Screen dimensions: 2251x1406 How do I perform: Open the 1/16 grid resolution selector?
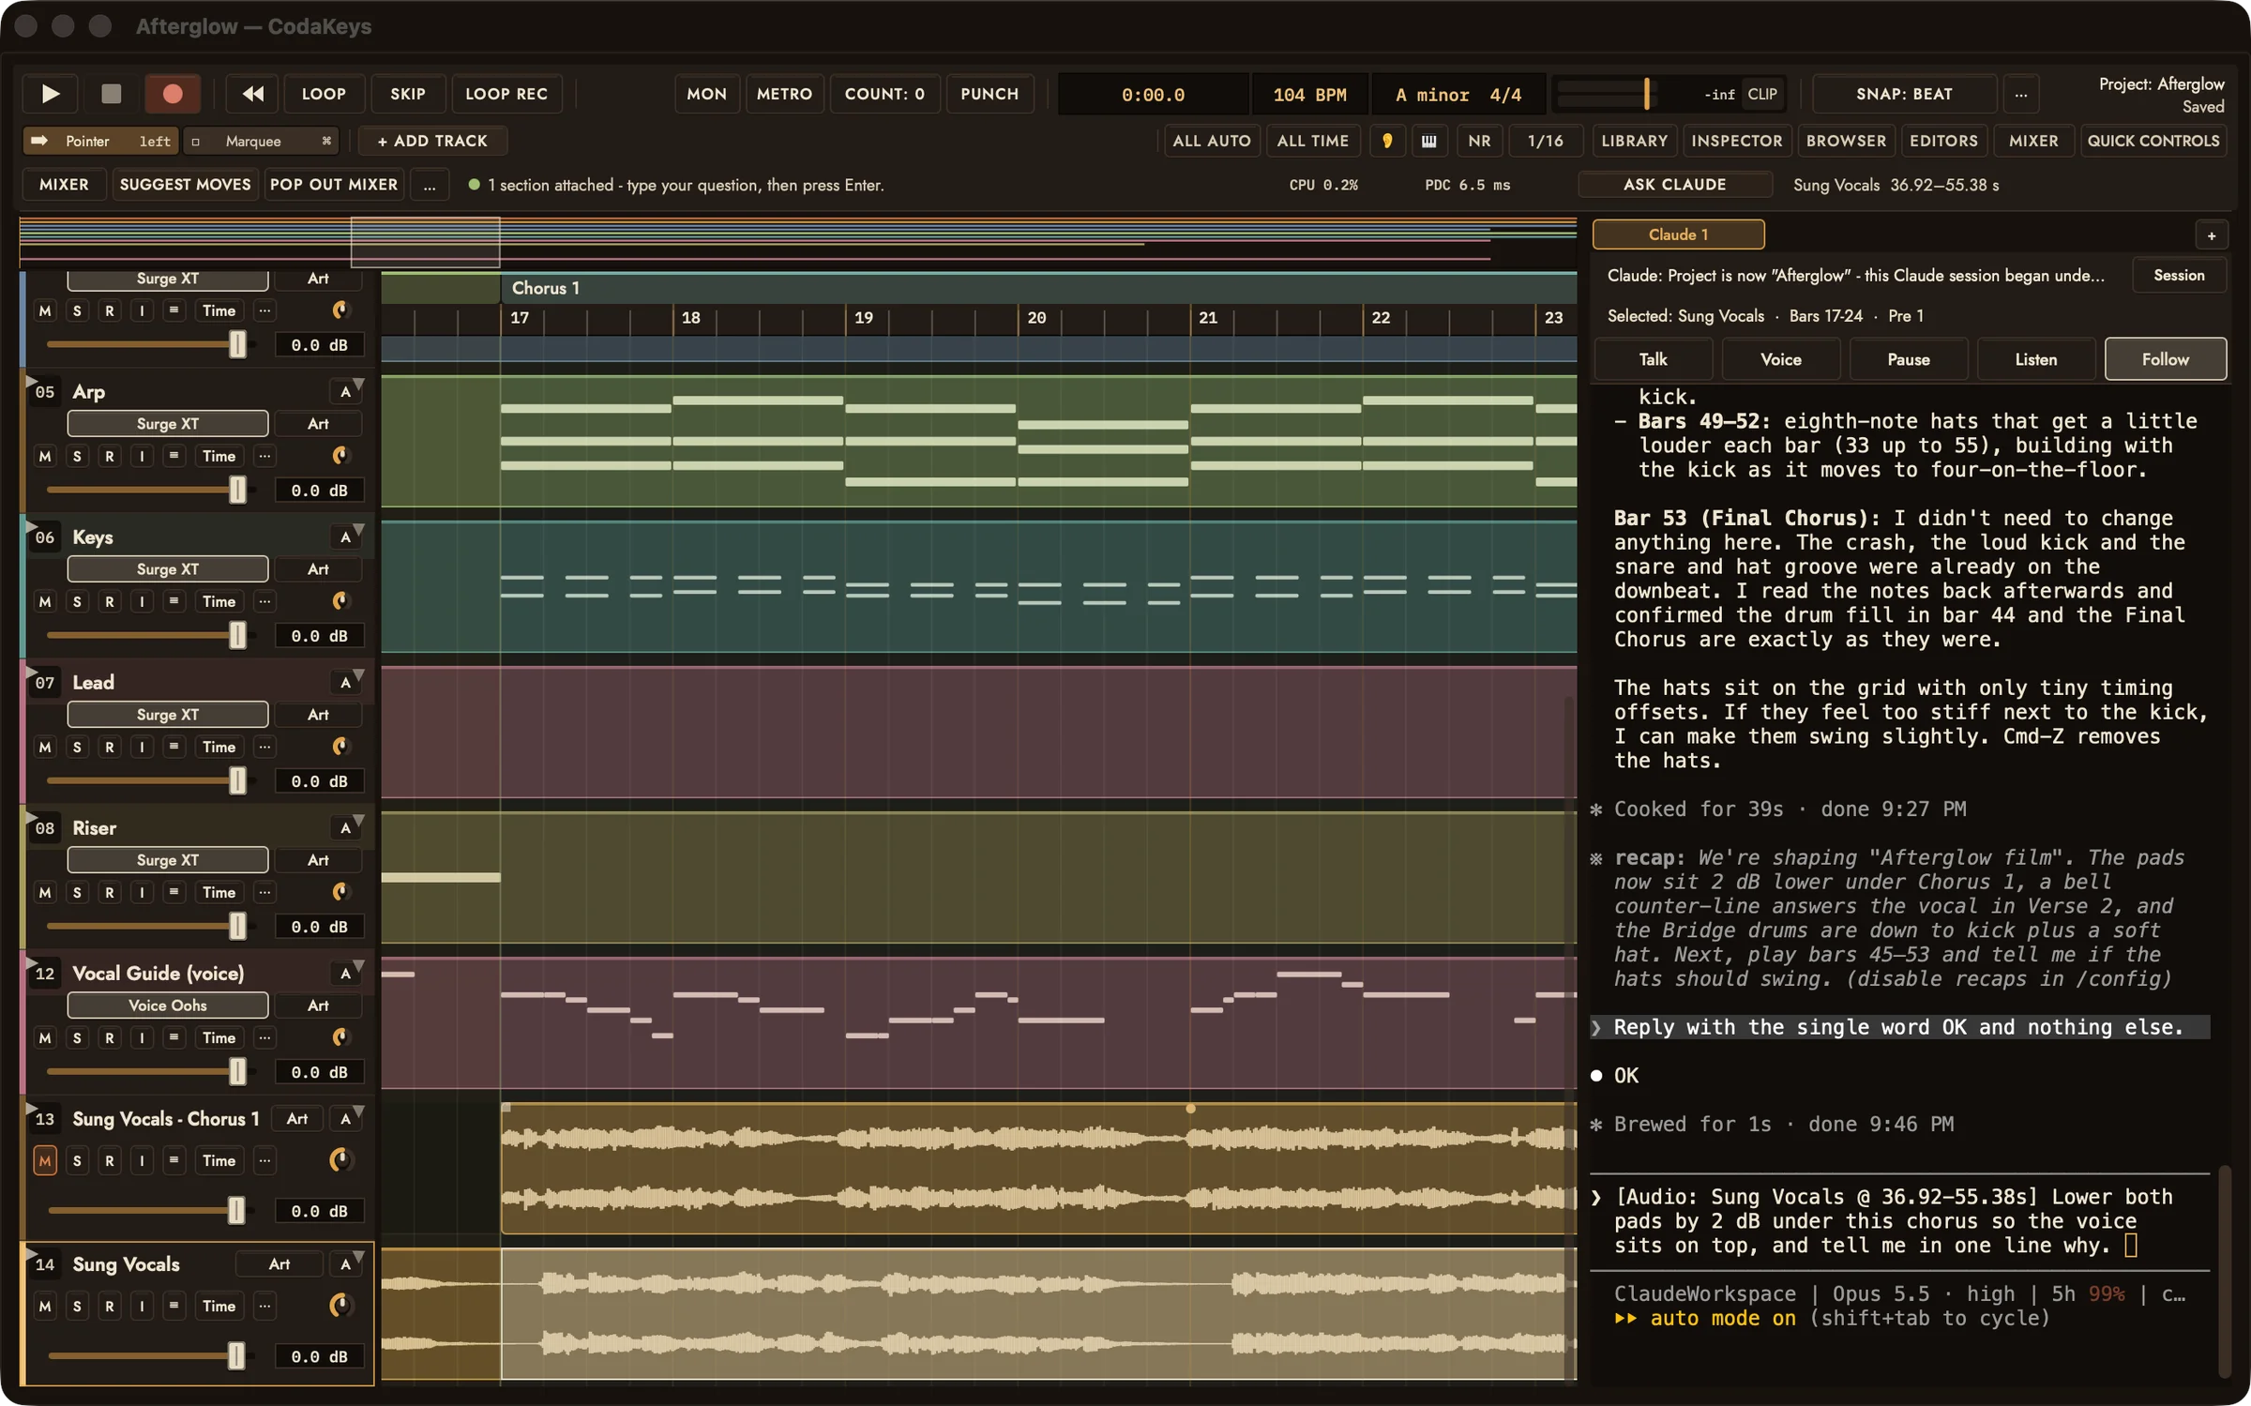[1545, 141]
